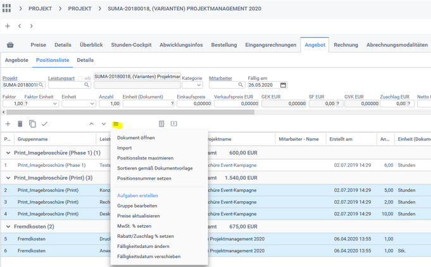Click the briefcase icon before Preise tab

click(x=10, y=46)
